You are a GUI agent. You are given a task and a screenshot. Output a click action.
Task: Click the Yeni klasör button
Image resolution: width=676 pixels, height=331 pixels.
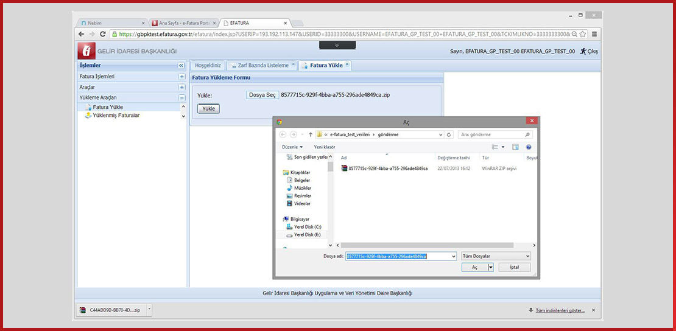pos(325,147)
